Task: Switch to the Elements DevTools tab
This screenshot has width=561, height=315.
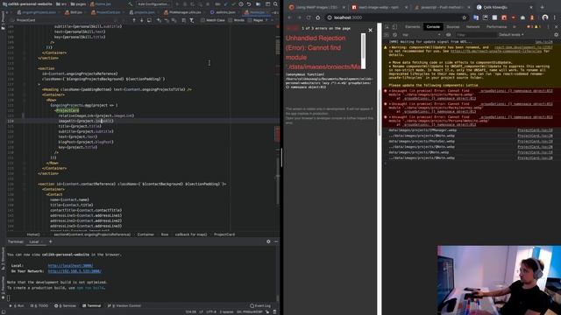Action: coord(413,27)
